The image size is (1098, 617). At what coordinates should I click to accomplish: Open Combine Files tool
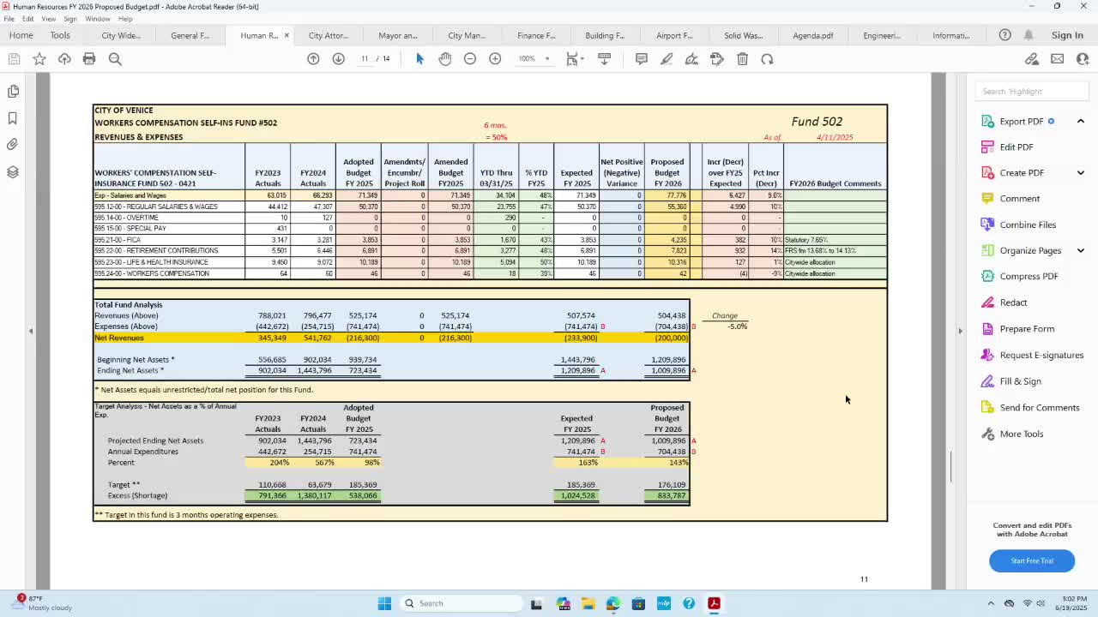pos(1028,225)
